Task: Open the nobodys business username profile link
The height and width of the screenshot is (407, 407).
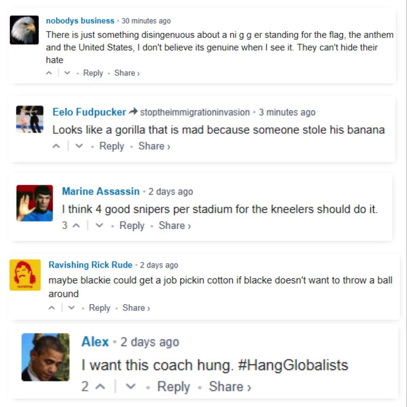Action: 80,21
